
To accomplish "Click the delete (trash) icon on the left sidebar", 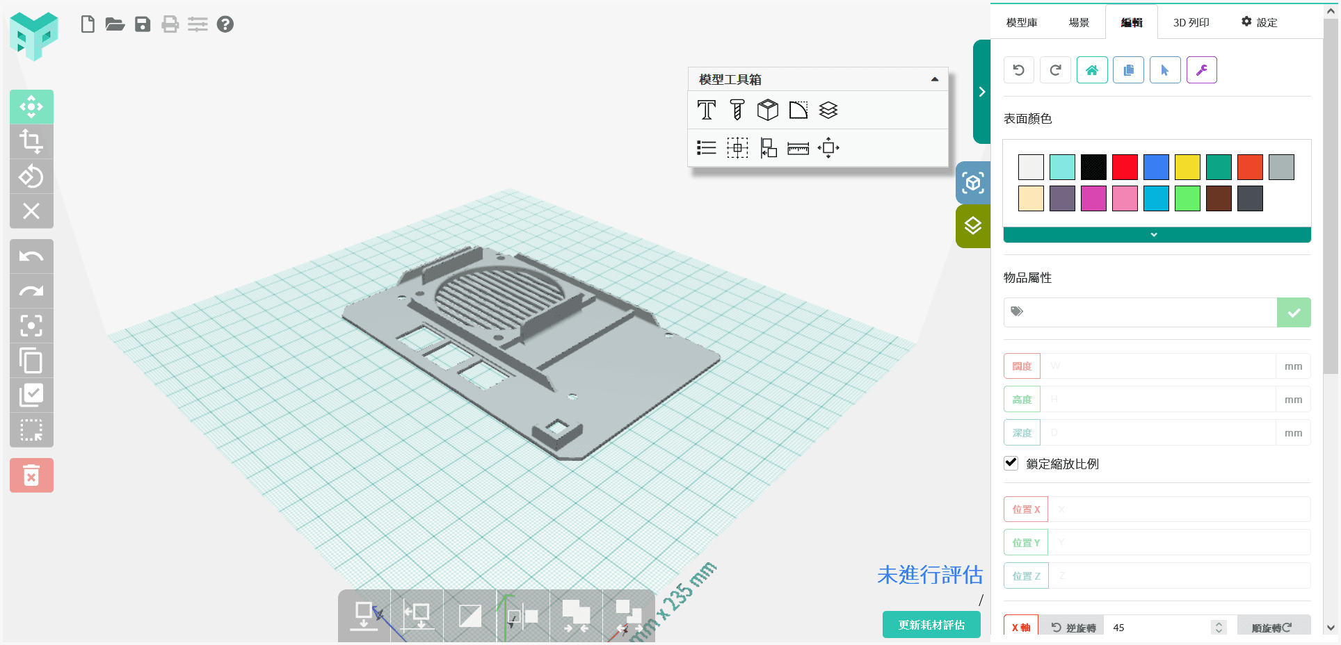I will (31, 475).
